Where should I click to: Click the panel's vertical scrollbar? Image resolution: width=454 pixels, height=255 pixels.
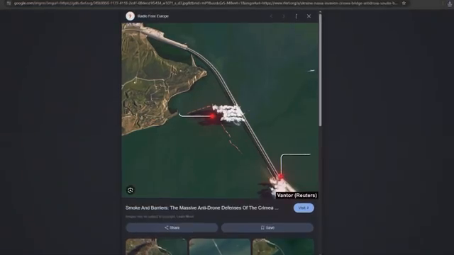tap(320, 69)
